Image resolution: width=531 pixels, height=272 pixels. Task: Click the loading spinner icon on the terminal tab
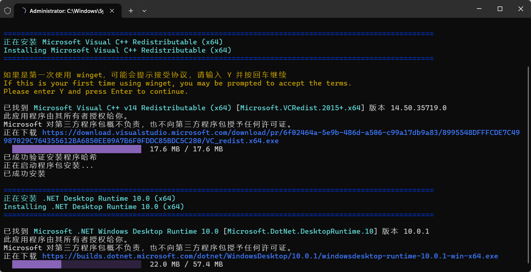[24, 11]
